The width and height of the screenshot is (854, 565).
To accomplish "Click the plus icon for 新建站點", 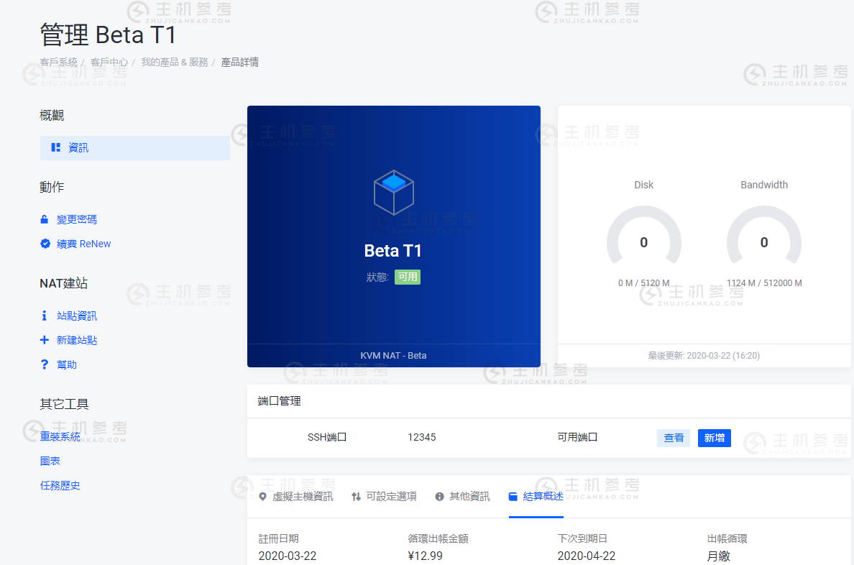I will pyautogui.click(x=45, y=339).
